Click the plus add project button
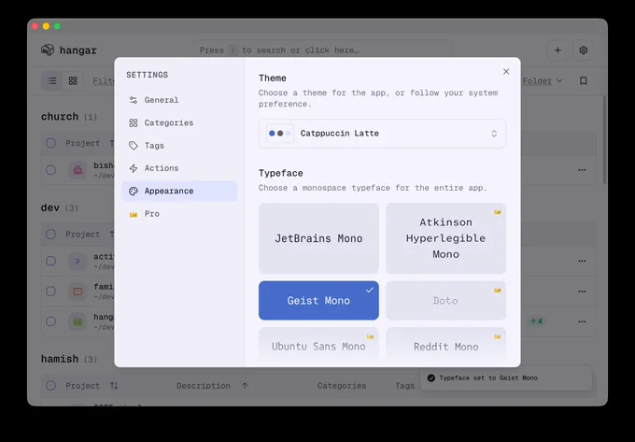The width and height of the screenshot is (635, 442). click(x=557, y=50)
